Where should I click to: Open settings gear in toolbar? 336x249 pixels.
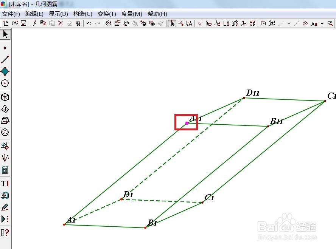(109, 23)
